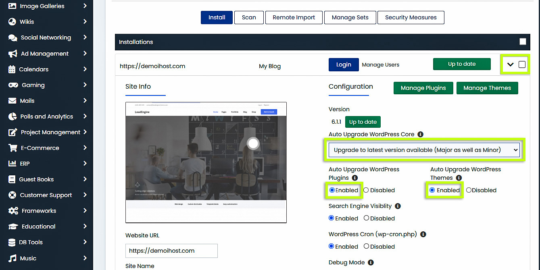
Task: Select Enabled for Auto Upgrade WordPress Plugins
Action: coord(332,190)
